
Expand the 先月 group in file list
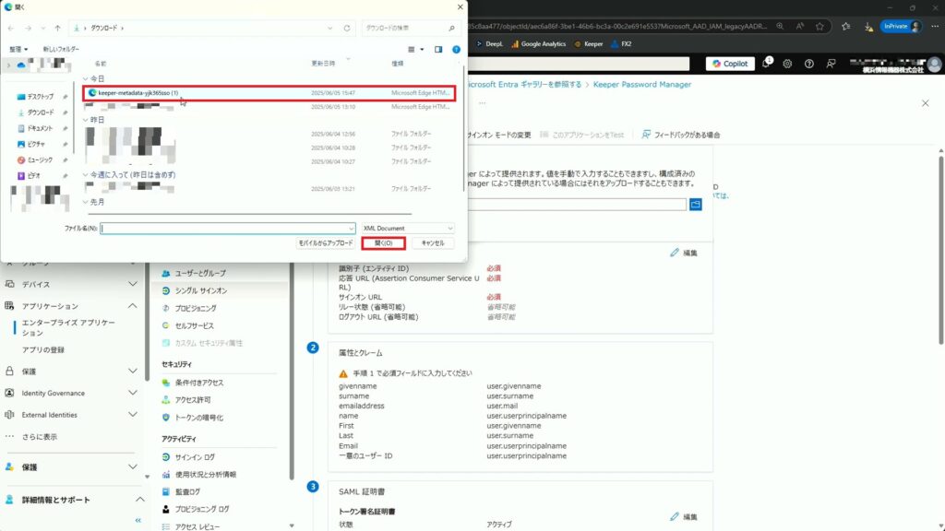pos(86,202)
